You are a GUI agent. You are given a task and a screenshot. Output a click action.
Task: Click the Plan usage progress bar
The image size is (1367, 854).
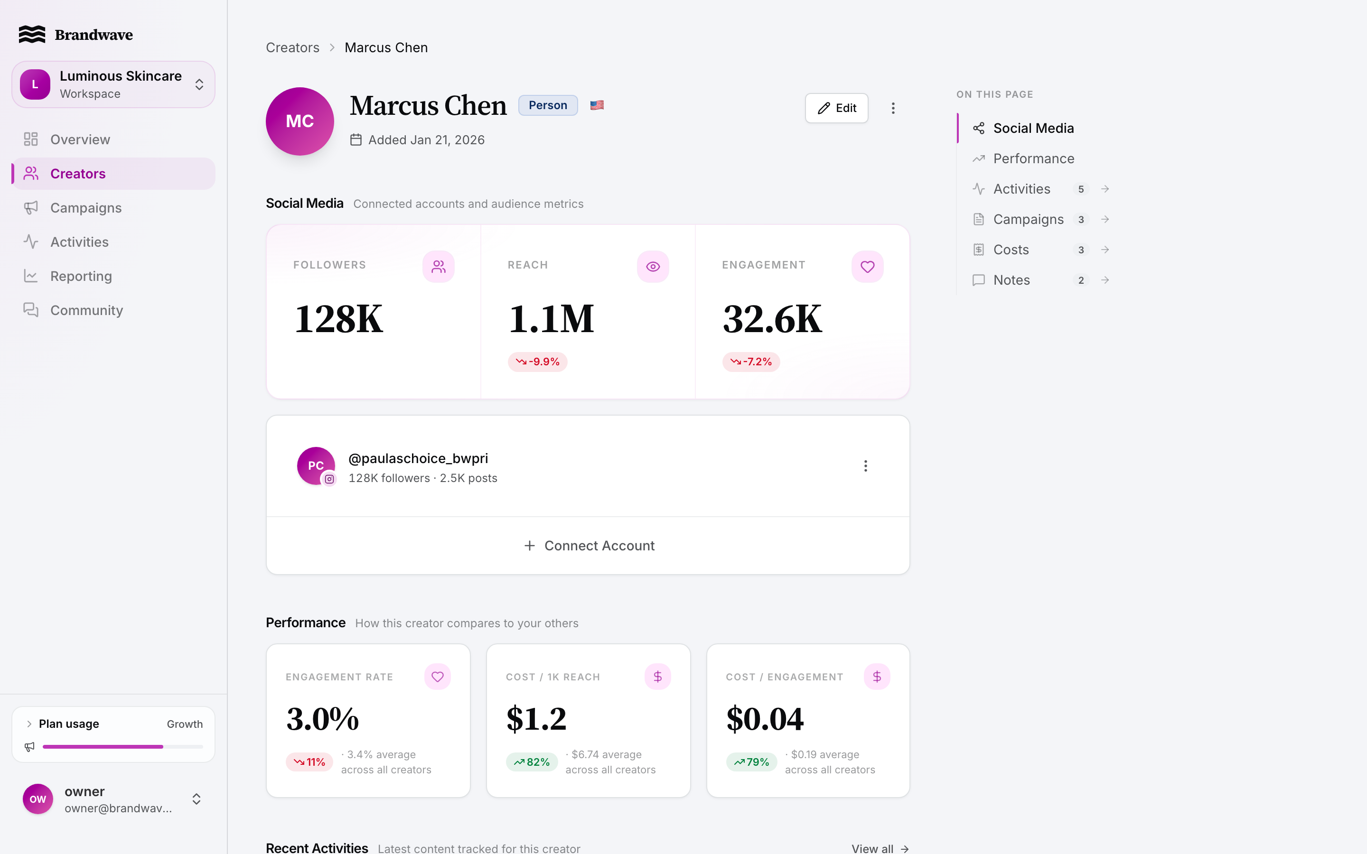[x=122, y=747]
